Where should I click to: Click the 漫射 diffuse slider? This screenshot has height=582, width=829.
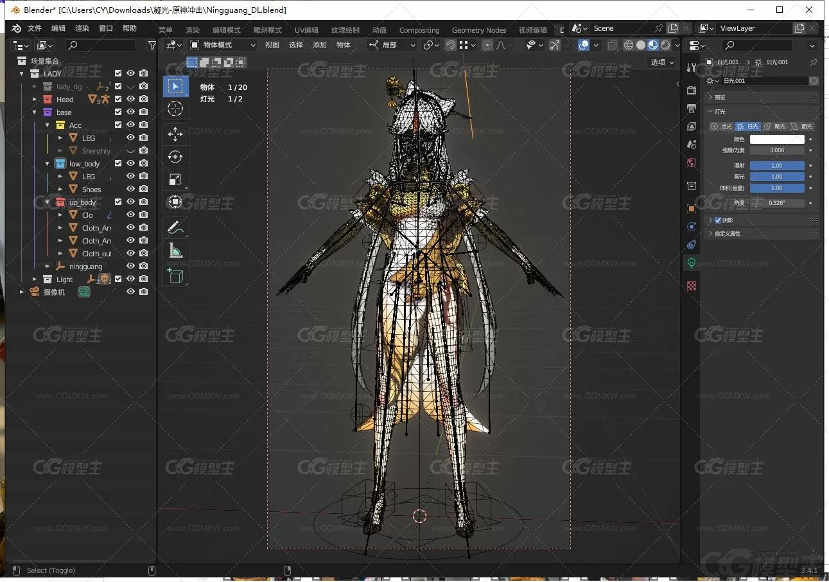click(x=777, y=166)
